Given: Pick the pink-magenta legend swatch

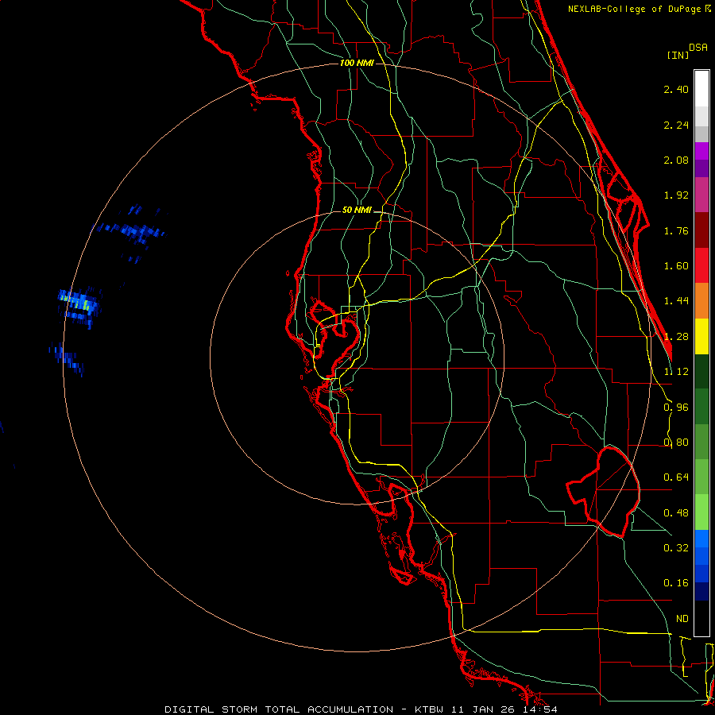Looking at the screenshot, I should click(701, 195).
